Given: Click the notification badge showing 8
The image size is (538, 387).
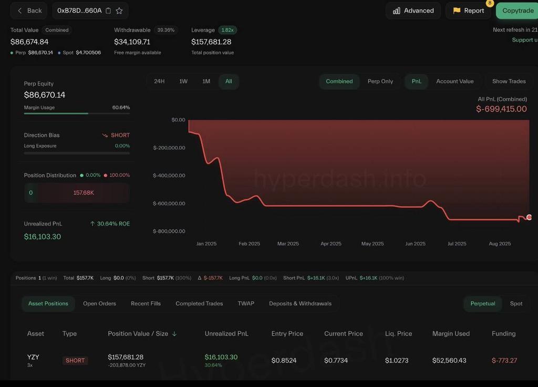Looking at the screenshot, I should tap(490, 3).
